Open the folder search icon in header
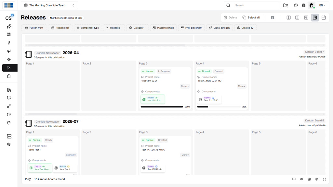 pyautogui.click(x=286, y=6)
